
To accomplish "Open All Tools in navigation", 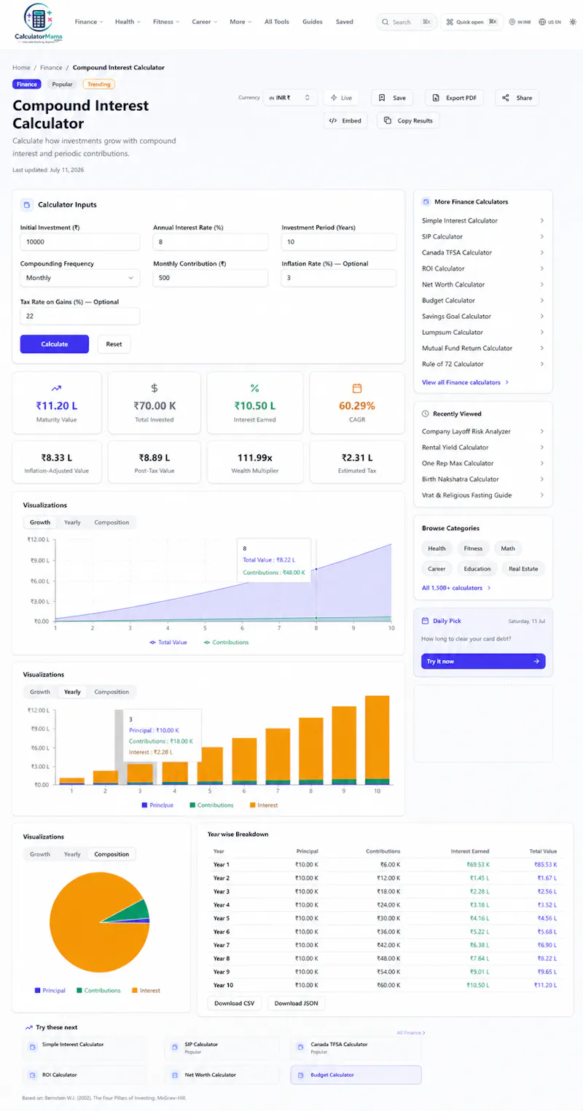I will (x=277, y=22).
